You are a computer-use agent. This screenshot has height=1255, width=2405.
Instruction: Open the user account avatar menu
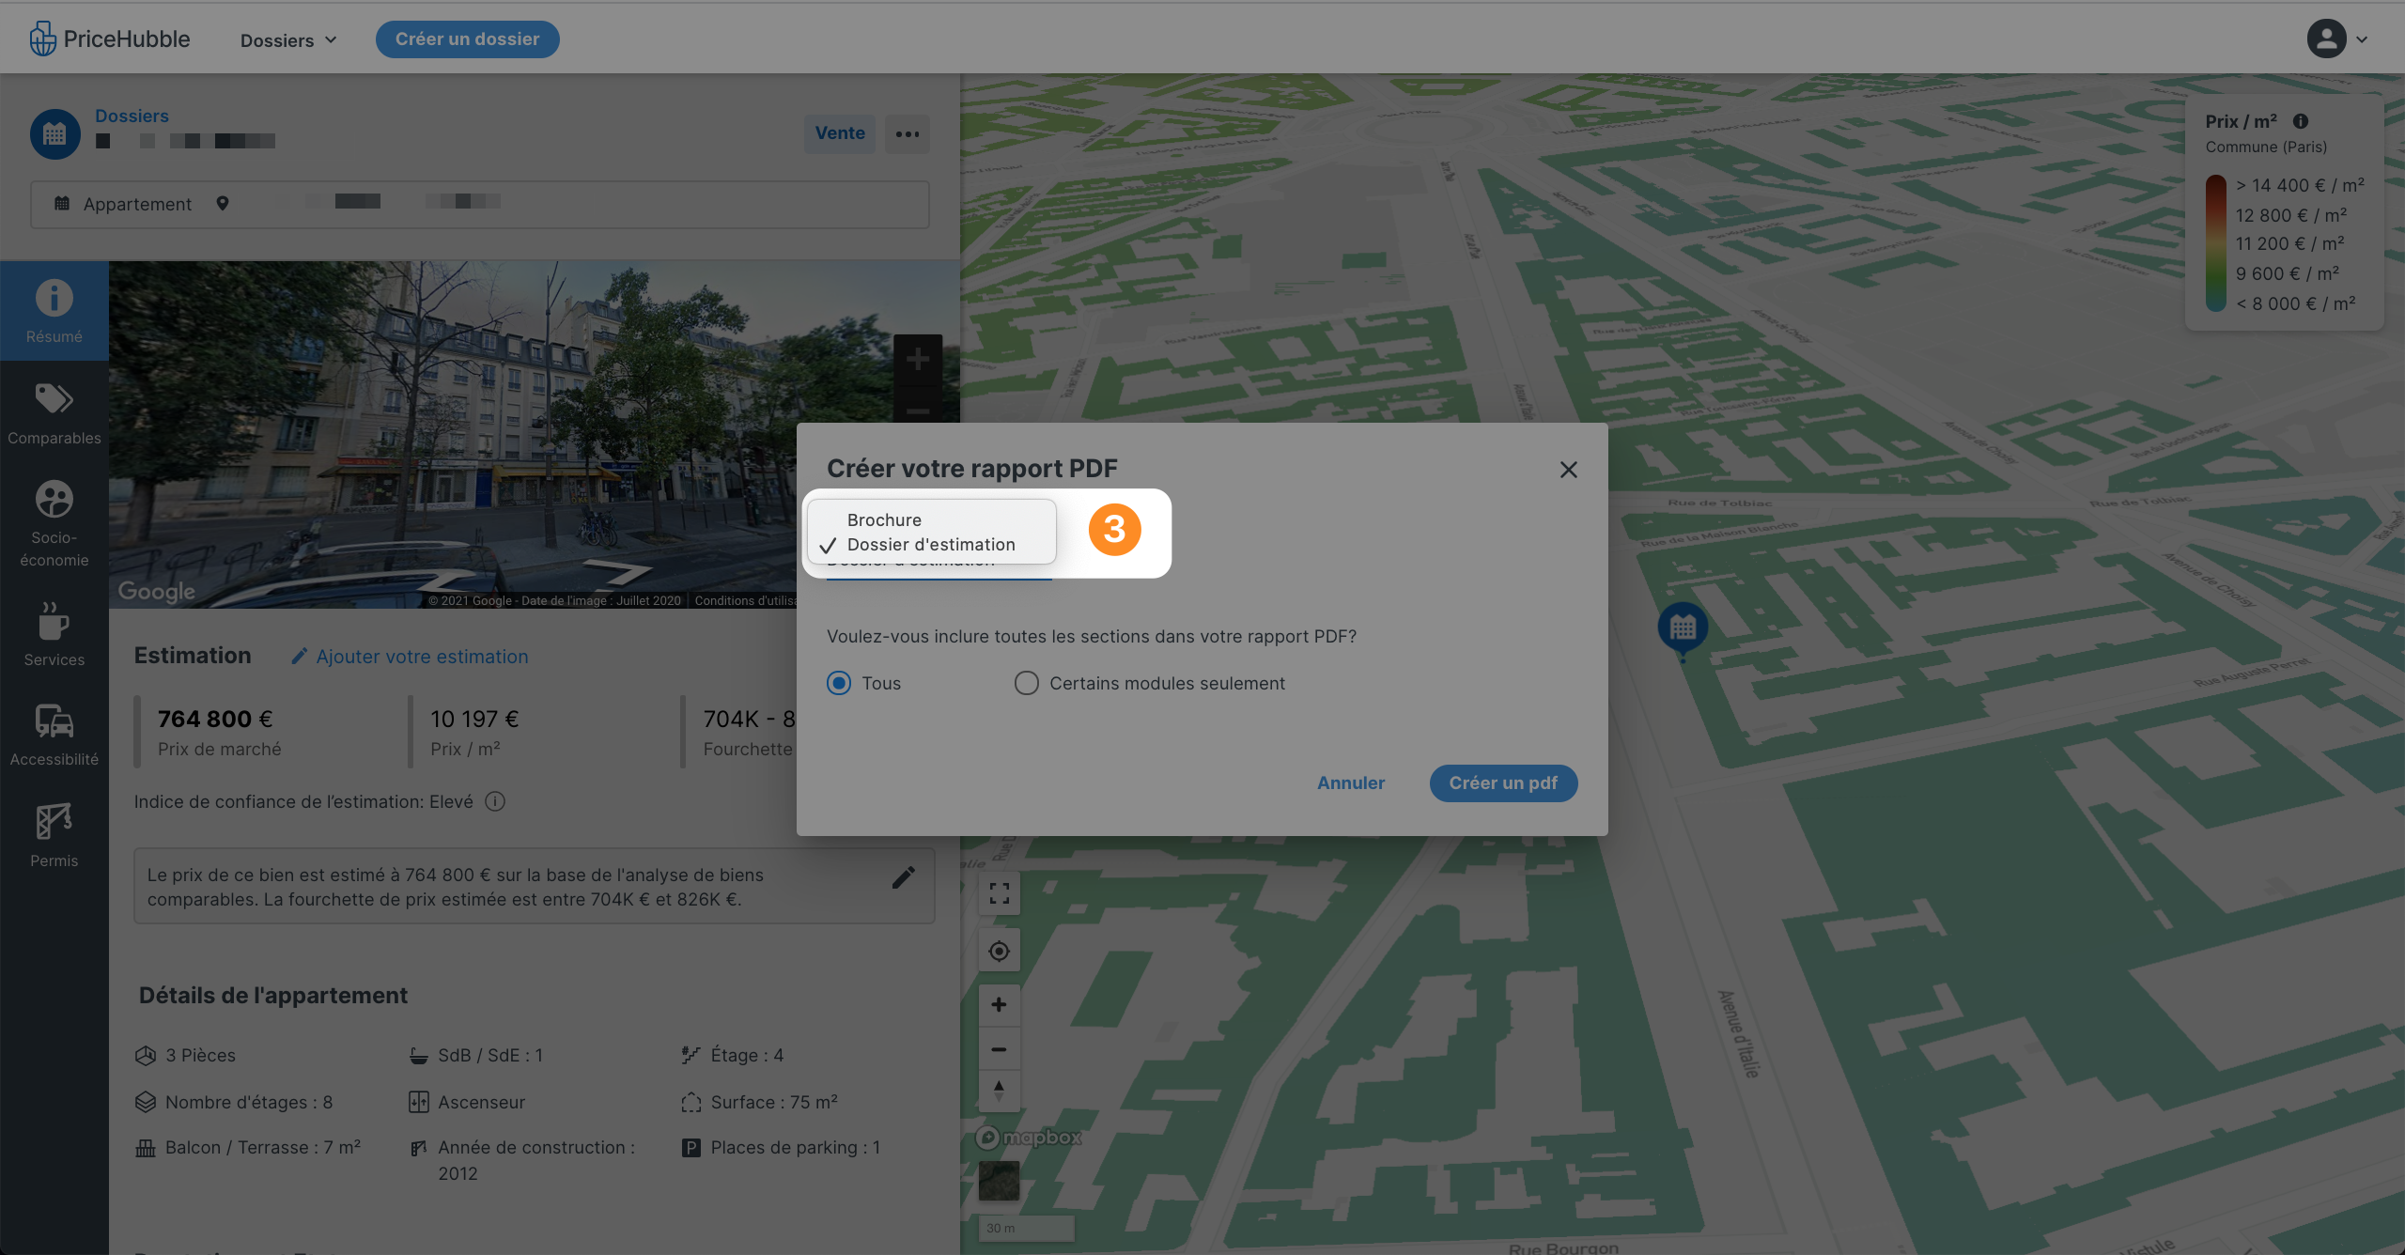2326,39
